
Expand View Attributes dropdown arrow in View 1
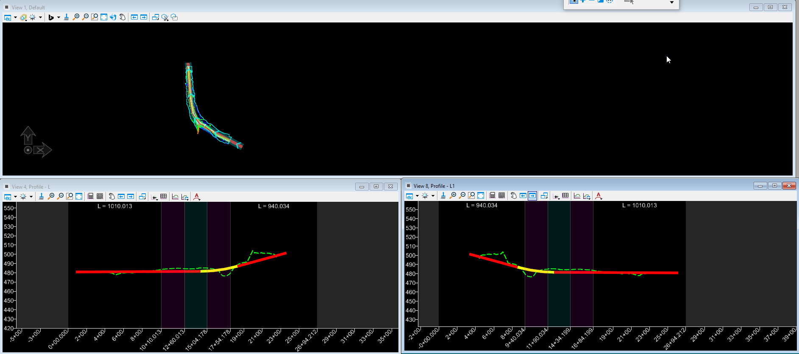(15, 17)
